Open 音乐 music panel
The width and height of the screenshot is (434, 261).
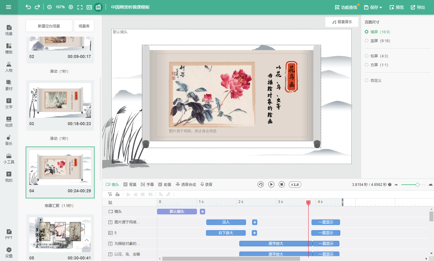(x=9, y=140)
